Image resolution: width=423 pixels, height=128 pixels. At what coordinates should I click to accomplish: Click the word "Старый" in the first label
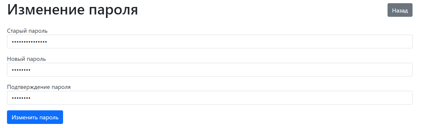(16, 31)
